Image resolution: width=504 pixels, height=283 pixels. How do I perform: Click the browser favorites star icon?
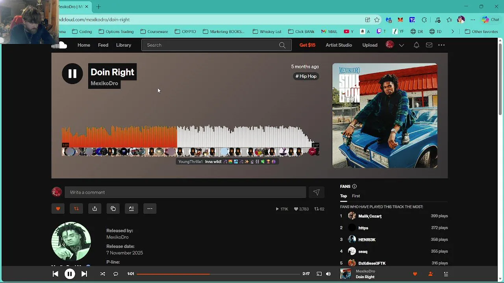377,20
